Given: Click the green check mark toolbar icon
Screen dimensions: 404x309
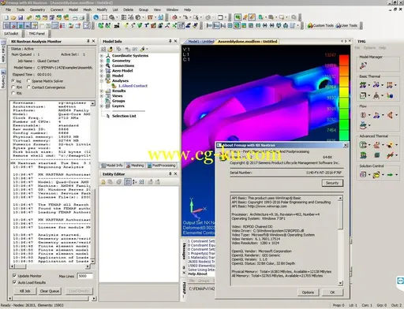Looking at the screenshot, I should click(x=140, y=25).
